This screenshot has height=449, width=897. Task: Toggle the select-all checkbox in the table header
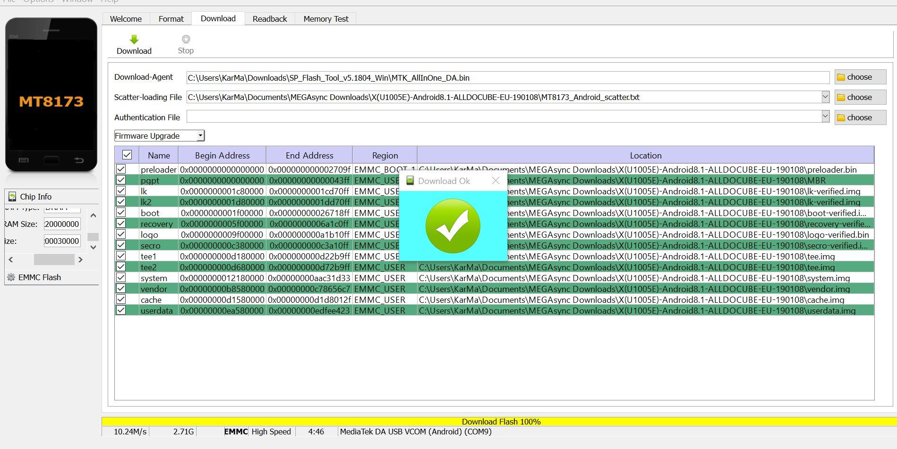[x=127, y=154]
